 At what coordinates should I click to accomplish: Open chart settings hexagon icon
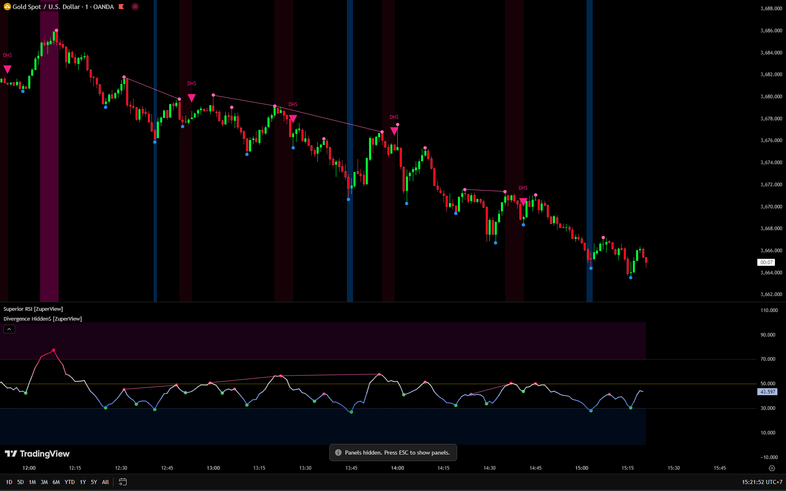click(772, 468)
